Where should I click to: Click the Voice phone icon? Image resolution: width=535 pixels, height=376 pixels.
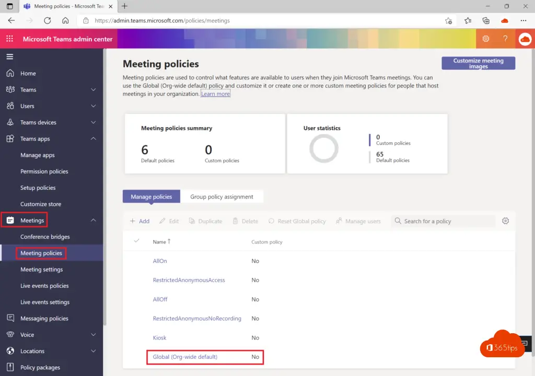coord(10,334)
